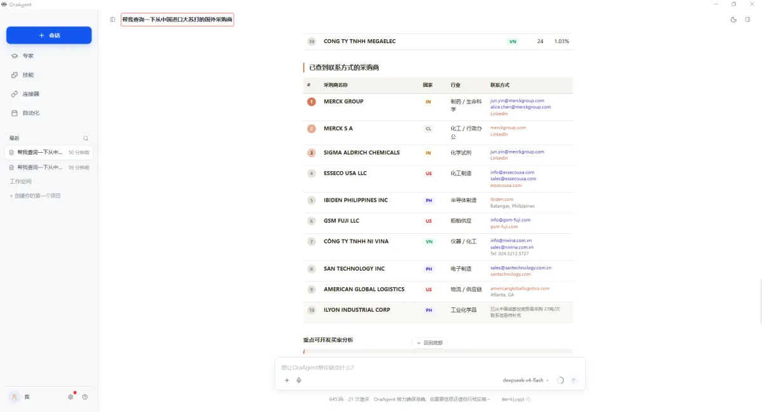The height and width of the screenshot is (412, 762).
Task: Select CONG TY TNHH MEGAELEC row name
Action: point(359,41)
